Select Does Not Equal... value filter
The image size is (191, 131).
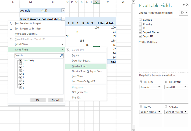[86, 60]
